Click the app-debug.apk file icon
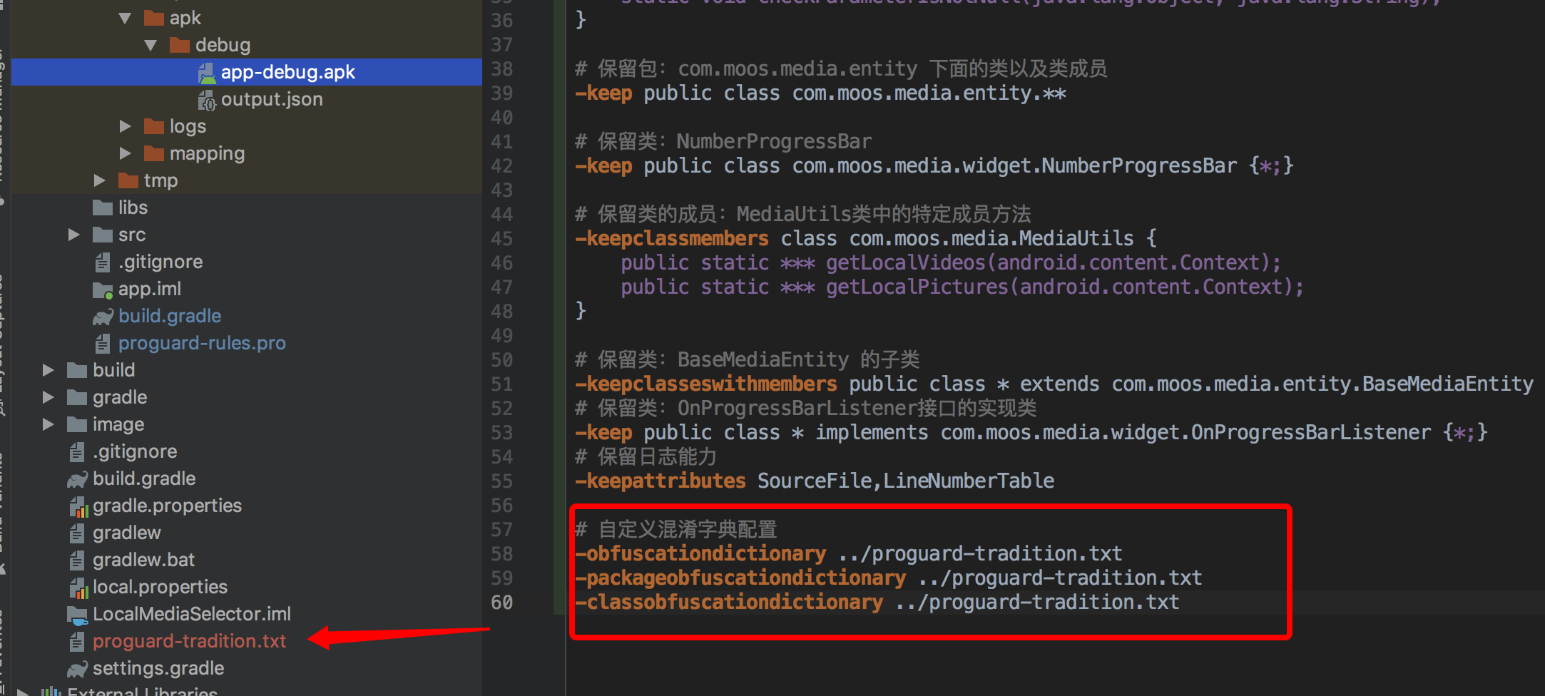The image size is (1545, 696). pyautogui.click(x=206, y=72)
